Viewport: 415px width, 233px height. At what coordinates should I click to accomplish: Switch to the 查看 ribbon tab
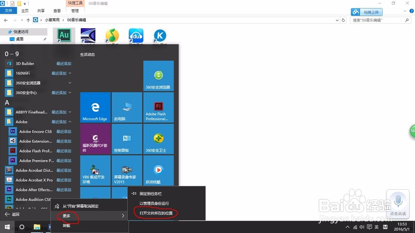[57, 11]
